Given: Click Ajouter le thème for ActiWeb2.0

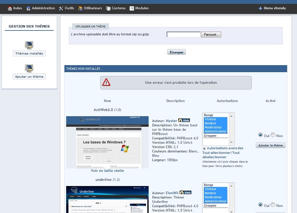Looking at the screenshot, I should pyautogui.click(x=270, y=145).
